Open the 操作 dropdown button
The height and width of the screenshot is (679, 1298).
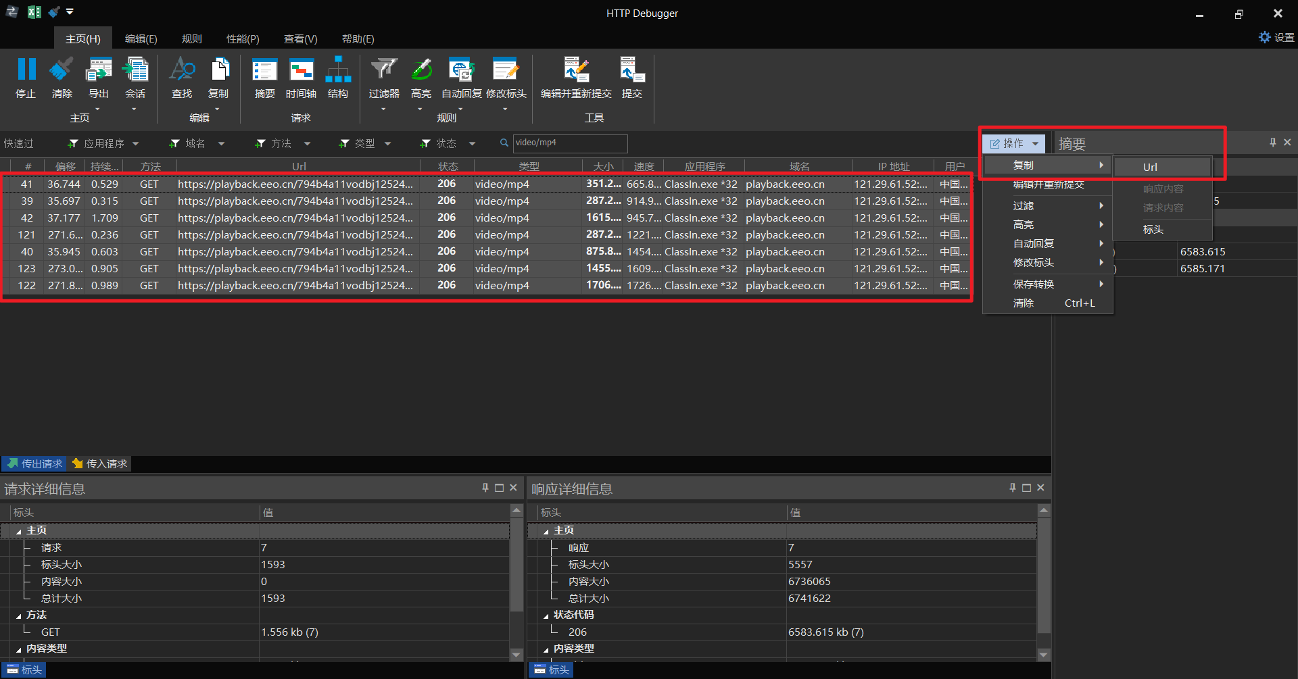[x=1013, y=143]
